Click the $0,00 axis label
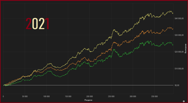The width and height of the screenshot is (188, 103). click(x=177, y=85)
